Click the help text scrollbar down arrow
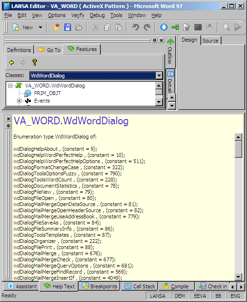Viewport: 247px width, 302px height. (x=238, y=277)
